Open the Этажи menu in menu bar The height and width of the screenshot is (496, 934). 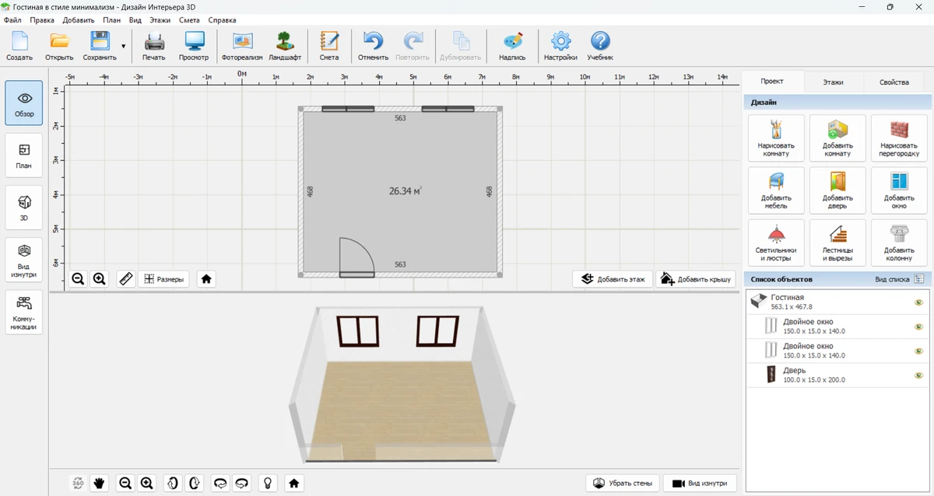(x=160, y=20)
